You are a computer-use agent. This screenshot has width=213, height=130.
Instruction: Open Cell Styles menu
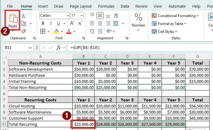[x=165, y=32]
